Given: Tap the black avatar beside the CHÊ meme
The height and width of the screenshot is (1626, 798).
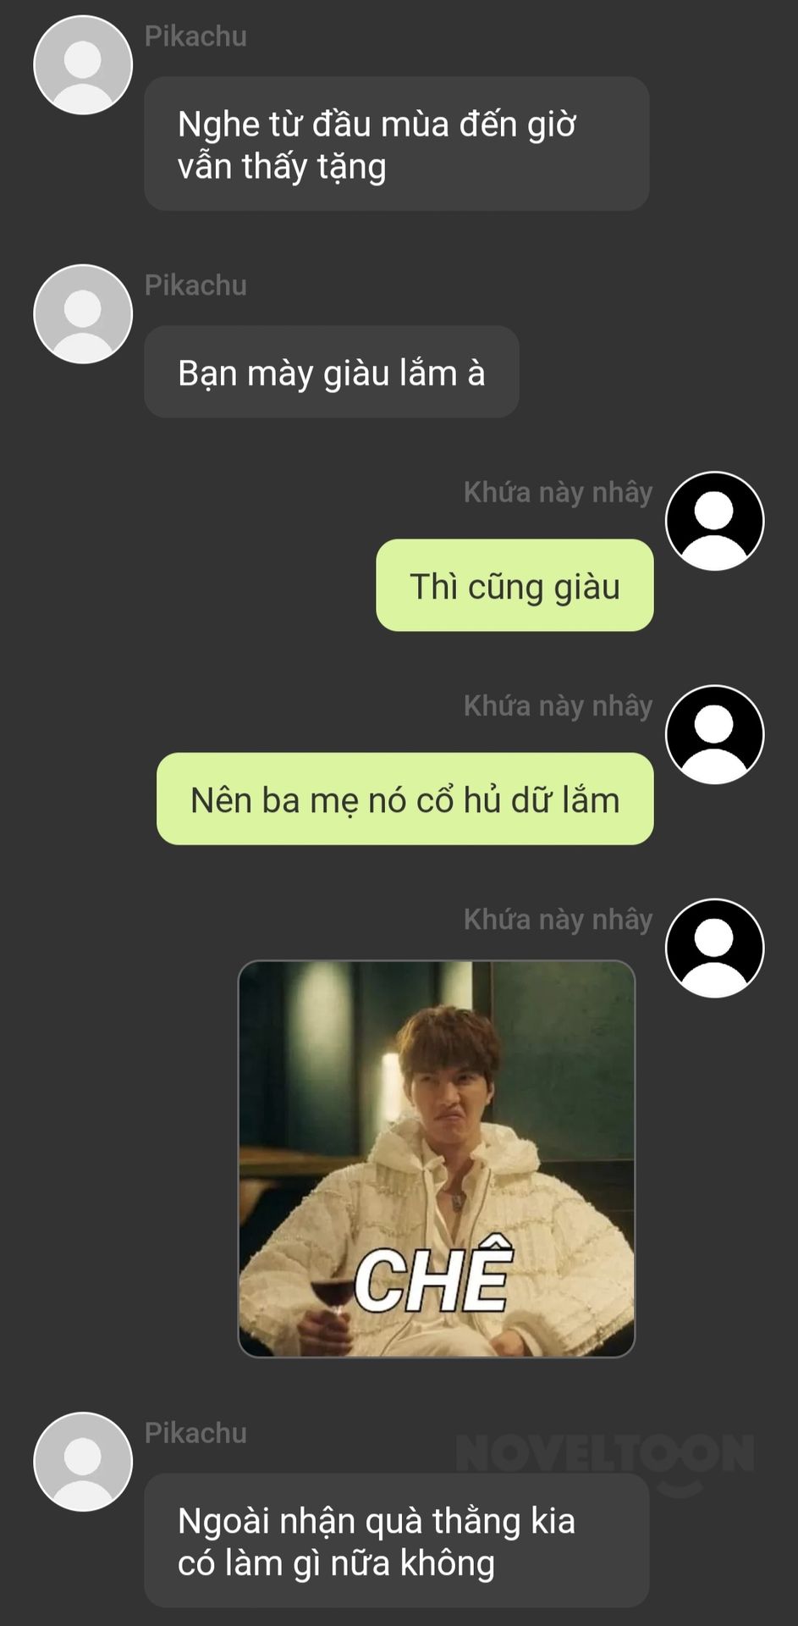Looking at the screenshot, I should click(715, 948).
